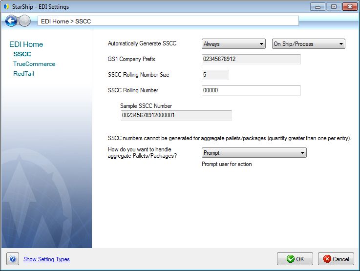
Task: Click the EDI Home > SSCC breadcrumb bar
Action: point(168,21)
